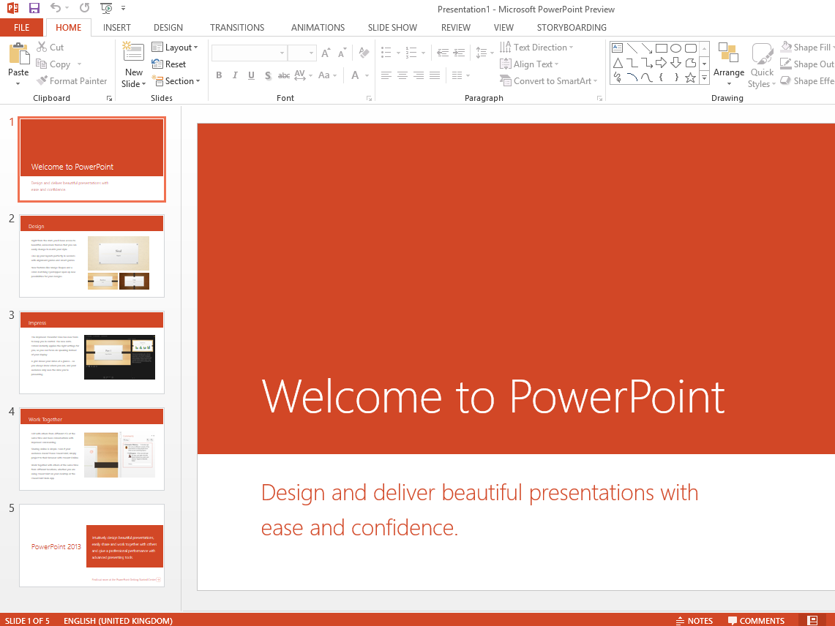Toggle text shadow
The width and height of the screenshot is (835, 626).
pyautogui.click(x=268, y=75)
